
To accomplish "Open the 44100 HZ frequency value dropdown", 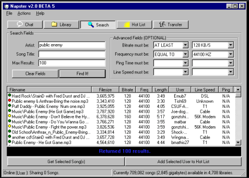I will pyautogui.click(x=230, y=54).
